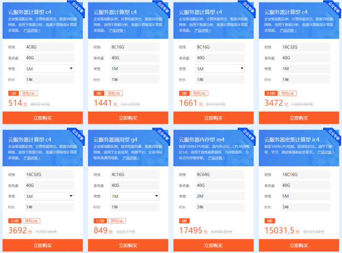Buy the 849元 g4 server
Screen dimensions: 342x253
point(128,245)
